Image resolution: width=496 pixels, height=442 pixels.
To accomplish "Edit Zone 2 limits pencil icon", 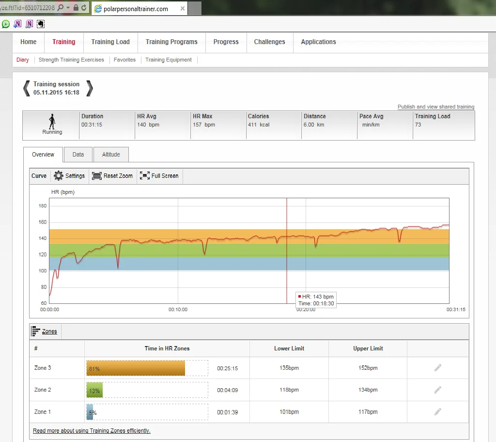I will tap(437, 390).
